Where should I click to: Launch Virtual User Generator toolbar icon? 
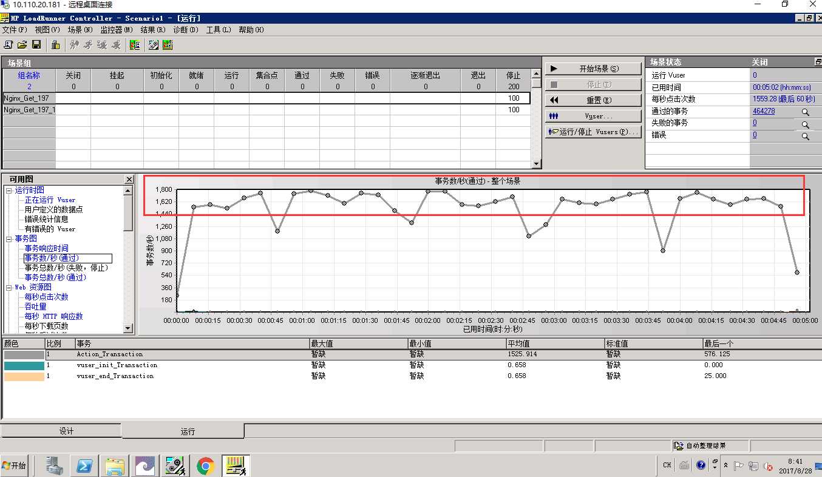point(154,44)
